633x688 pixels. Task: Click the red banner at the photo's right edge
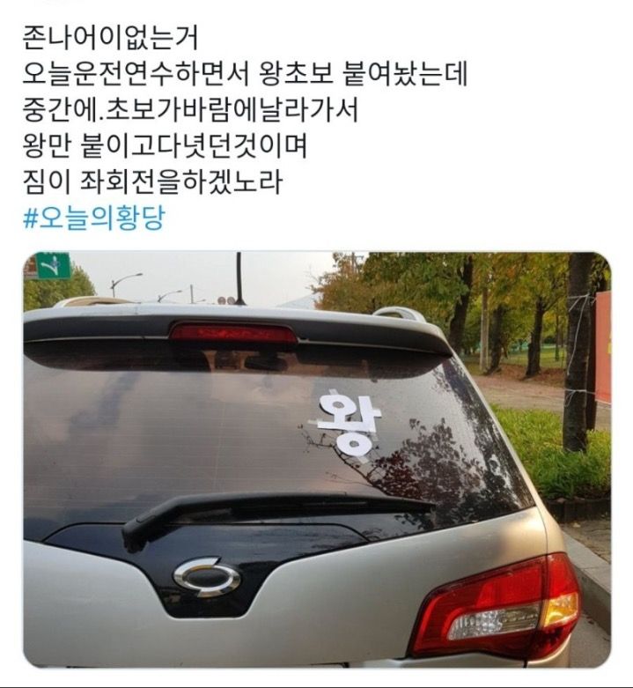[603, 346]
